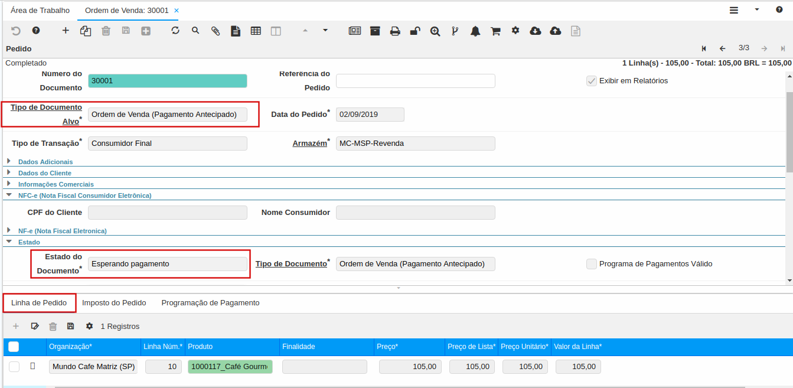Click the shopping cart Product Info icon

click(x=495, y=31)
